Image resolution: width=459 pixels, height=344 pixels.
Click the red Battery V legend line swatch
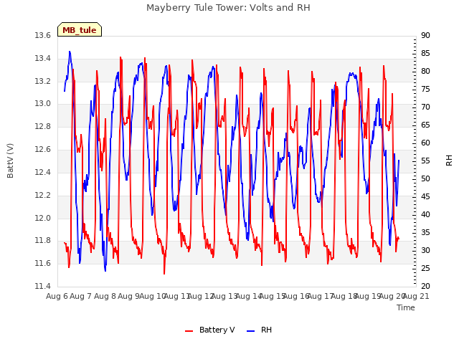[189, 331]
